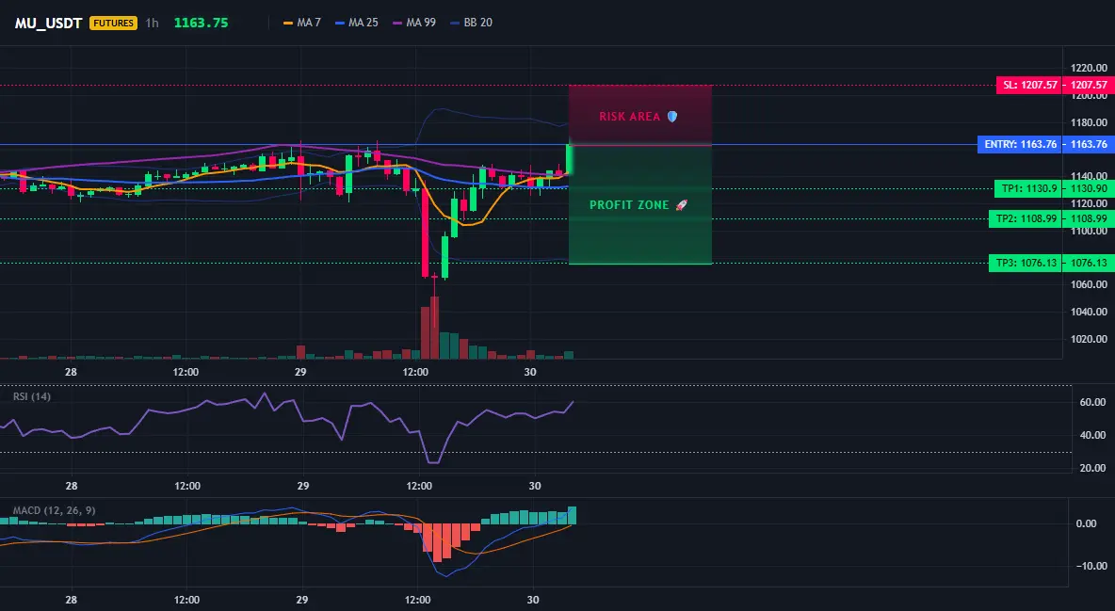Viewport: 1115px width, 611px height.
Task: Click the TP3: 1076.13 label
Action: tap(1026, 264)
